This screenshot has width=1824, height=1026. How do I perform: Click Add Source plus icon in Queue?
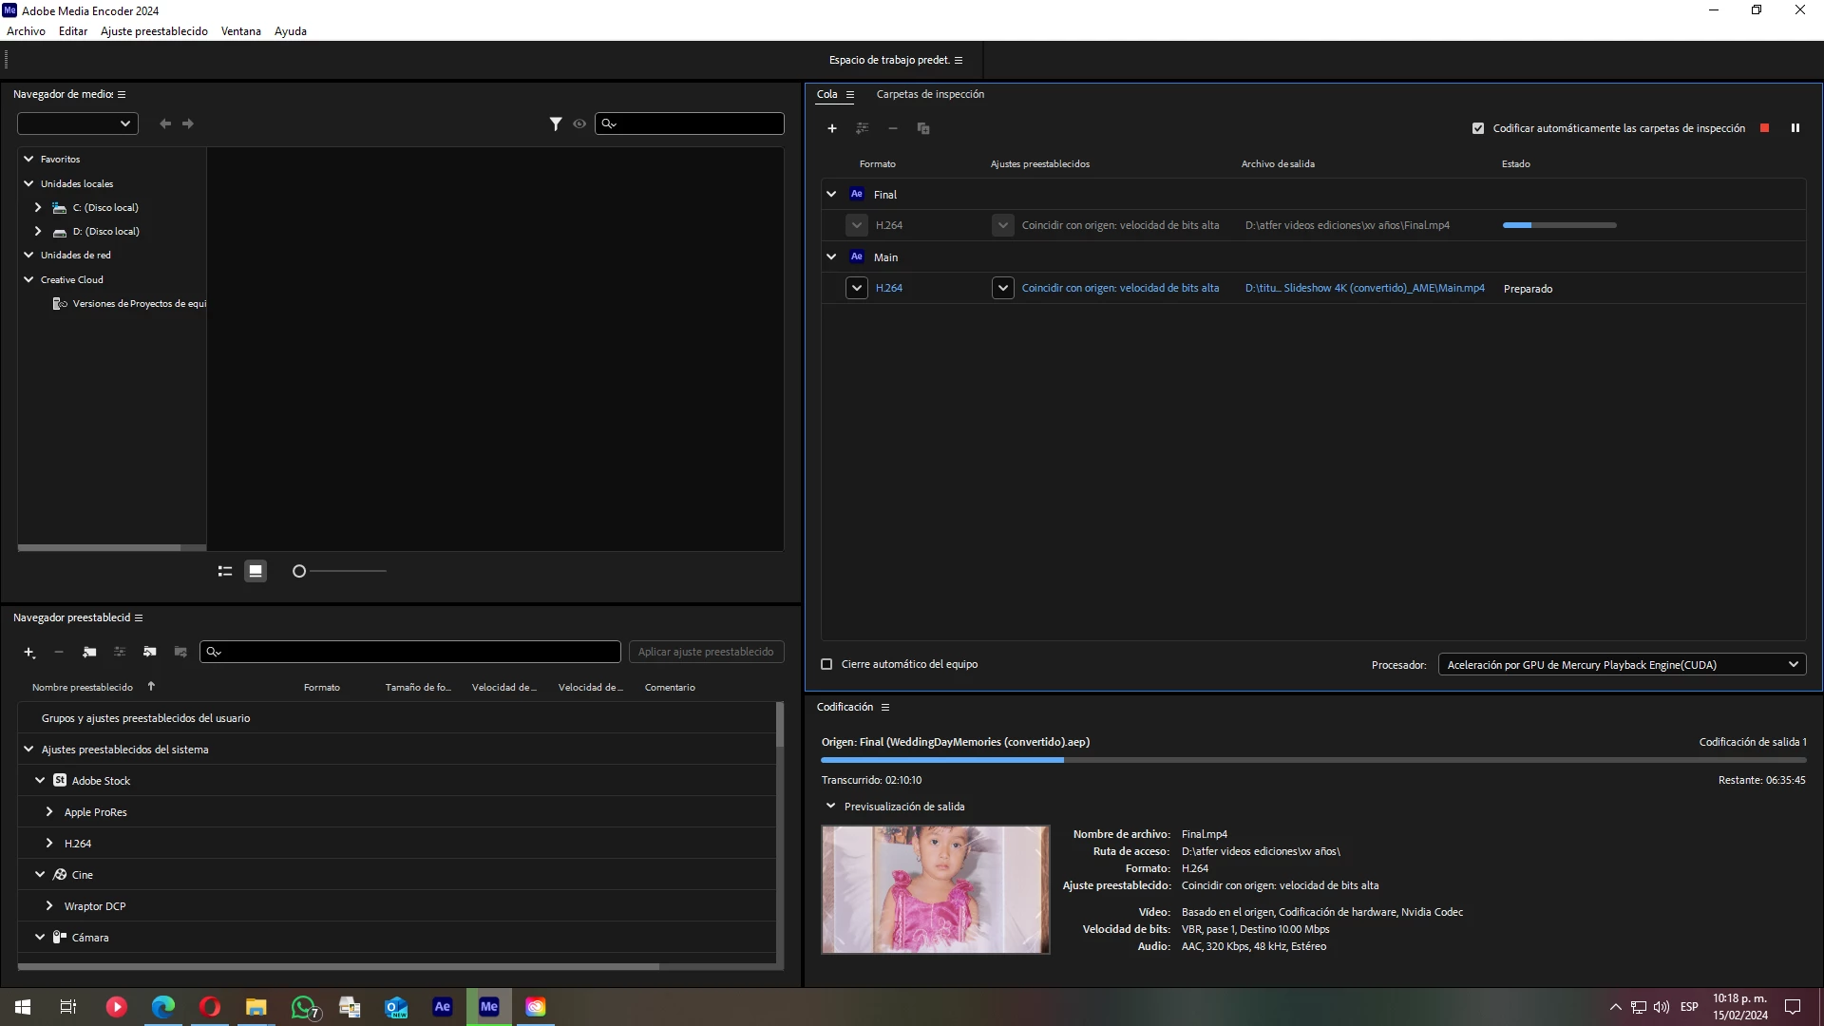coord(832,128)
